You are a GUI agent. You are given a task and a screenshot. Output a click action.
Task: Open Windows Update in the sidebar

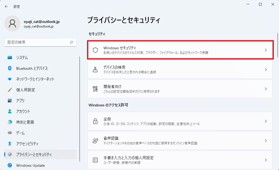(x=41, y=165)
